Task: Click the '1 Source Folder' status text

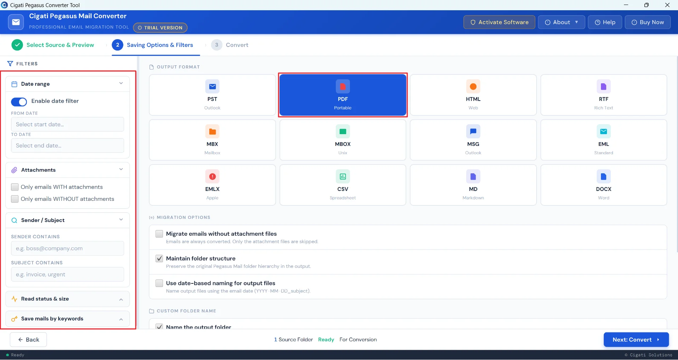Action: coord(293,340)
